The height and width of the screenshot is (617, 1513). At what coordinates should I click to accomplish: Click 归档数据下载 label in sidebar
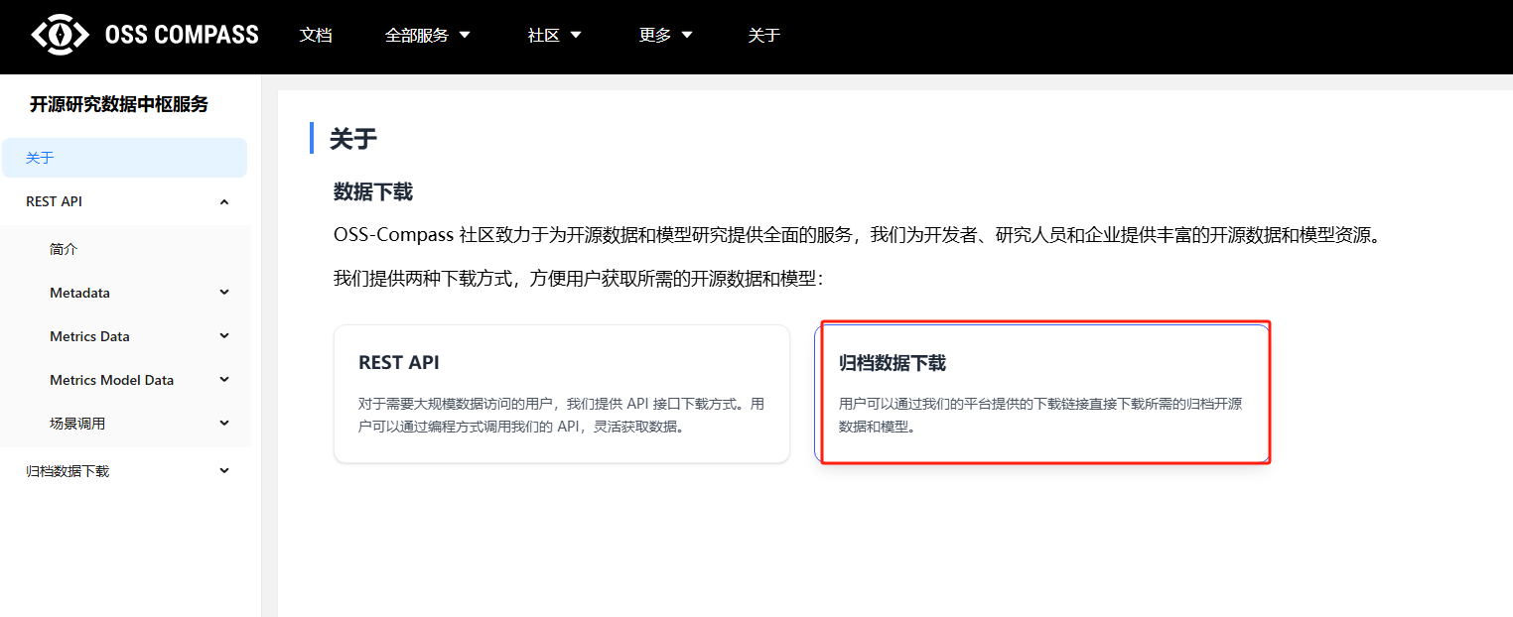pyautogui.click(x=68, y=471)
